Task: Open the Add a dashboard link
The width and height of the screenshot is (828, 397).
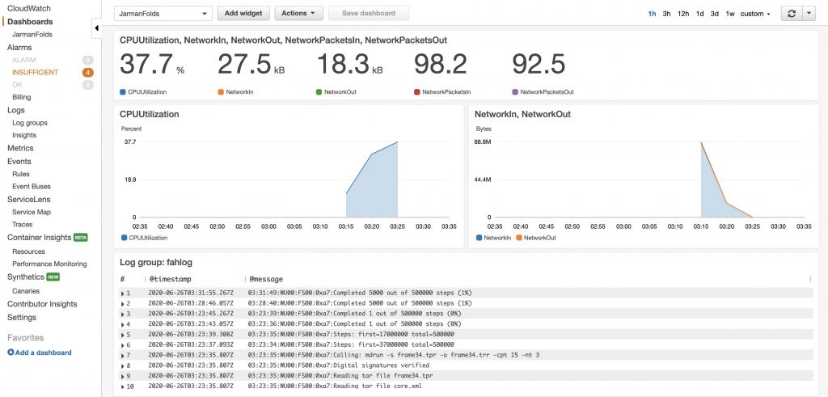Action: [x=44, y=353]
